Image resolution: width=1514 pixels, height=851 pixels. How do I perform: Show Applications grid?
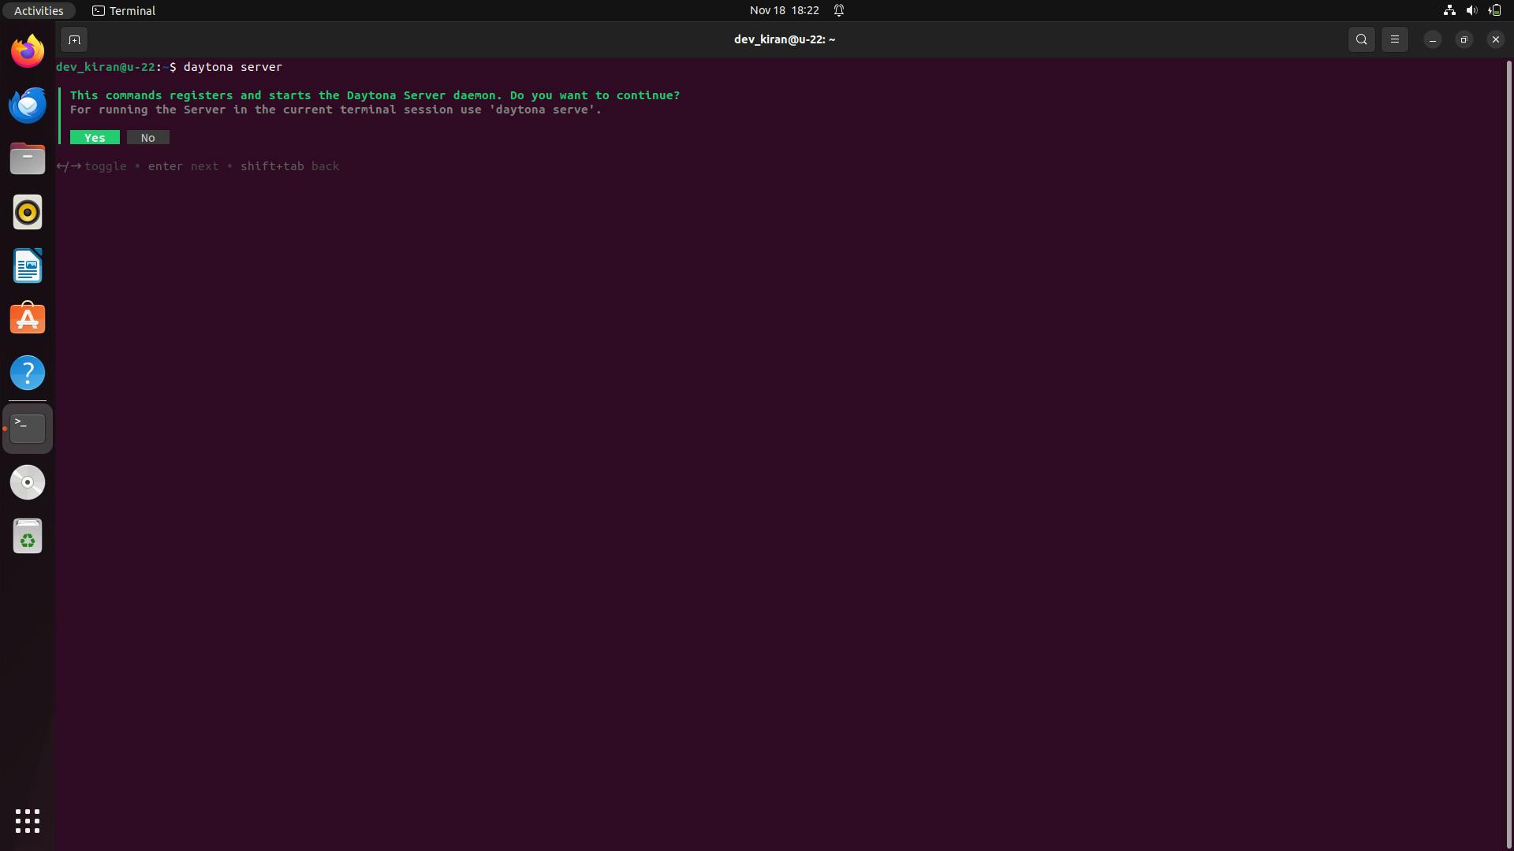[28, 821]
